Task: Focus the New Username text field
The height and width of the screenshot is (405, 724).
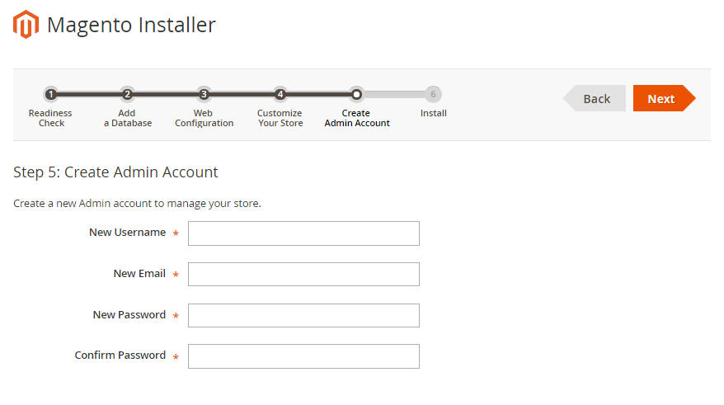Action: point(303,233)
